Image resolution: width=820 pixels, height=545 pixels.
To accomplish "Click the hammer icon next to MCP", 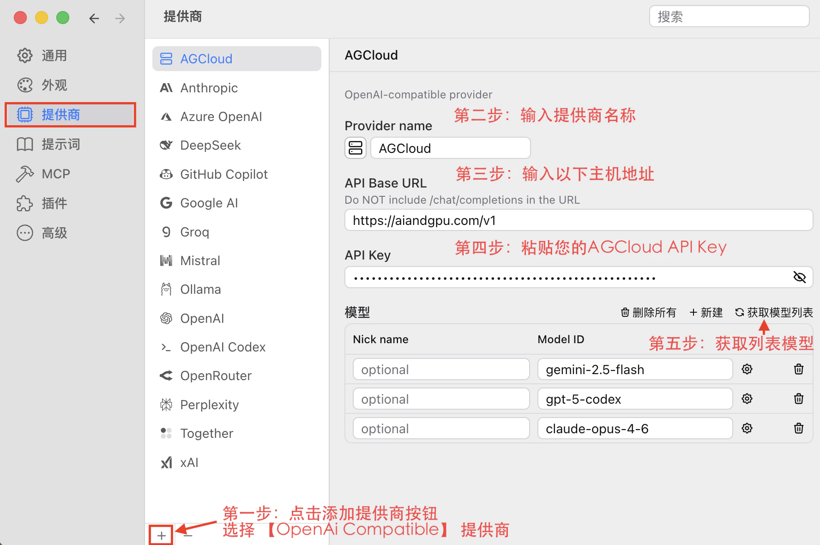I will (25, 174).
